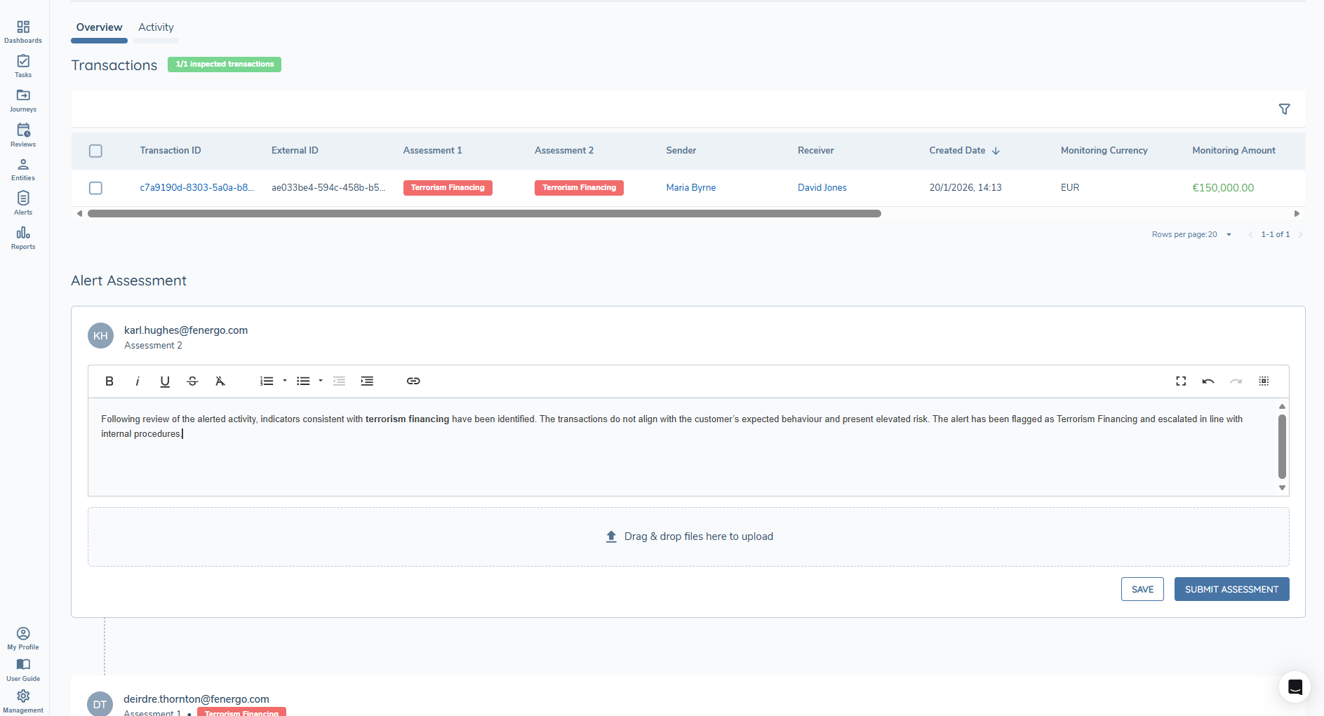Open Alerts in the sidebar
This screenshot has width=1324, height=716.
pyautogui.click(x=23, y=203)
